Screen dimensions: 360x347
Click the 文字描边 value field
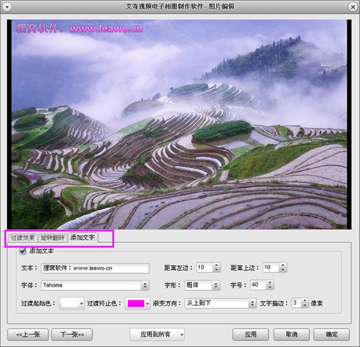(297, 303)
